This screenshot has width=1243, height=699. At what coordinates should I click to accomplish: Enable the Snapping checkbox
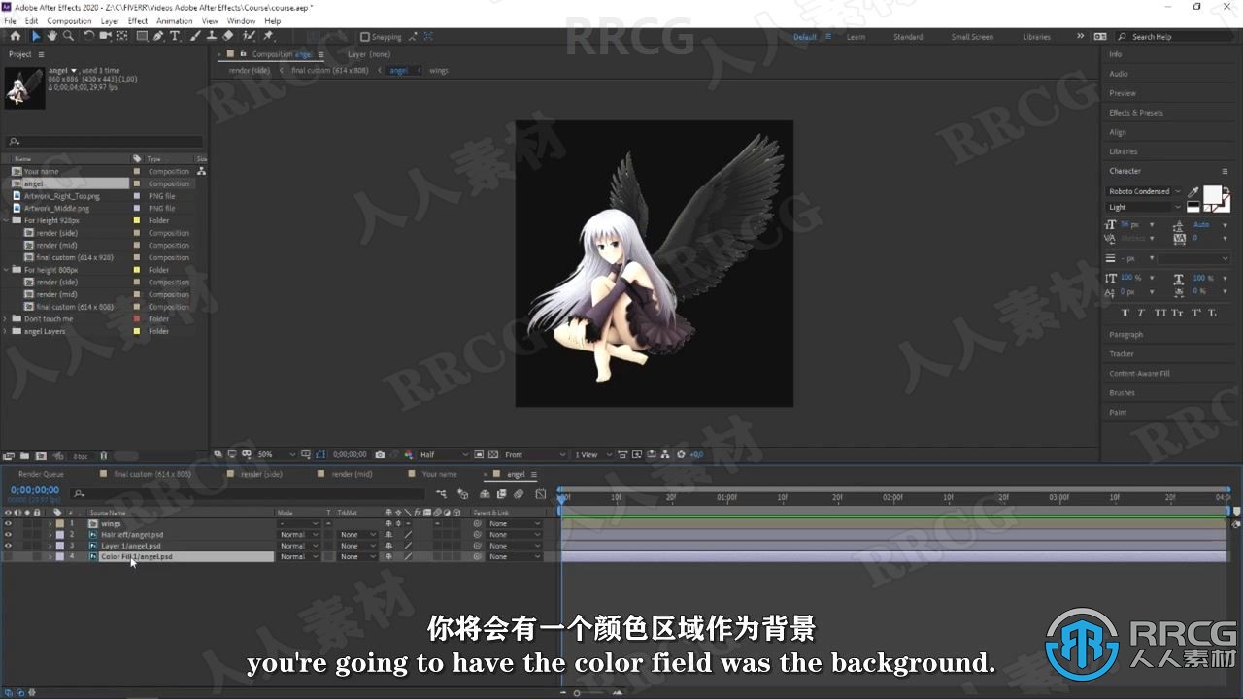click(x=366, y=37)
